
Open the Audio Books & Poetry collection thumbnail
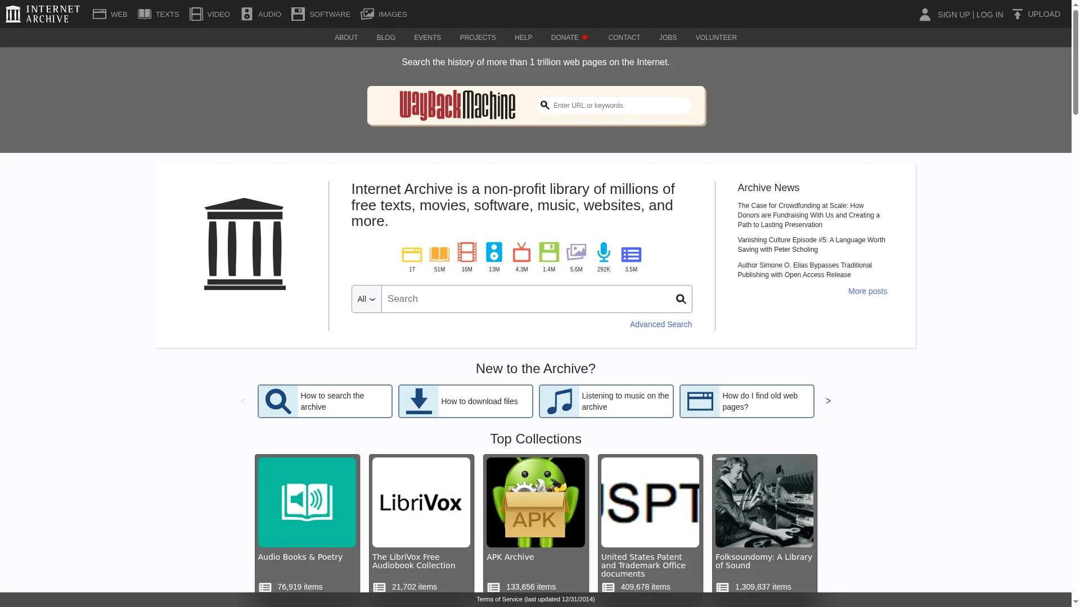tap(307, 502)
